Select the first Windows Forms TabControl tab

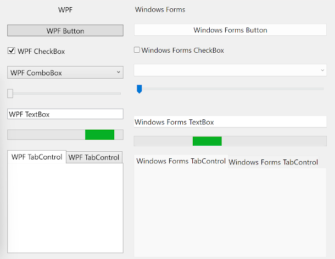(x=181, y=161)
